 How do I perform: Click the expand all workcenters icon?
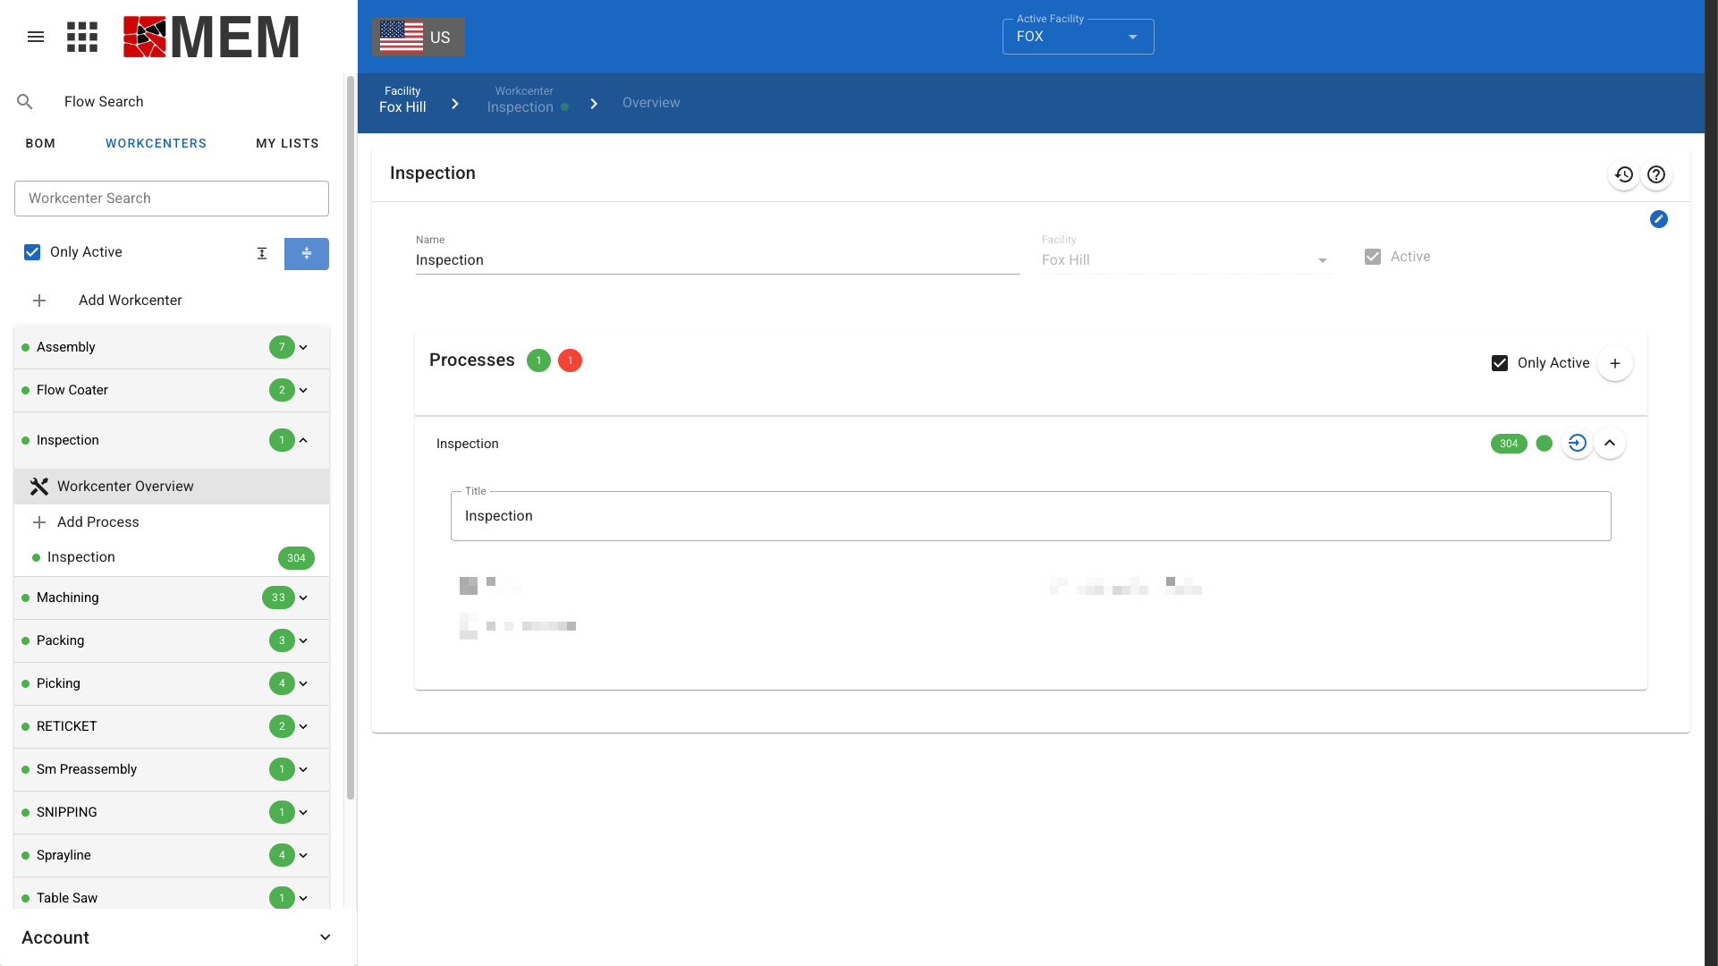pyautogui.click(x=262, y=253)
